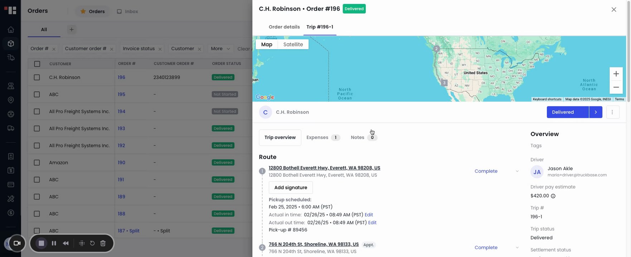Edit the actual in time
Image resolution: width=631 pixels, height=257 pixels.
pos(369,215)
